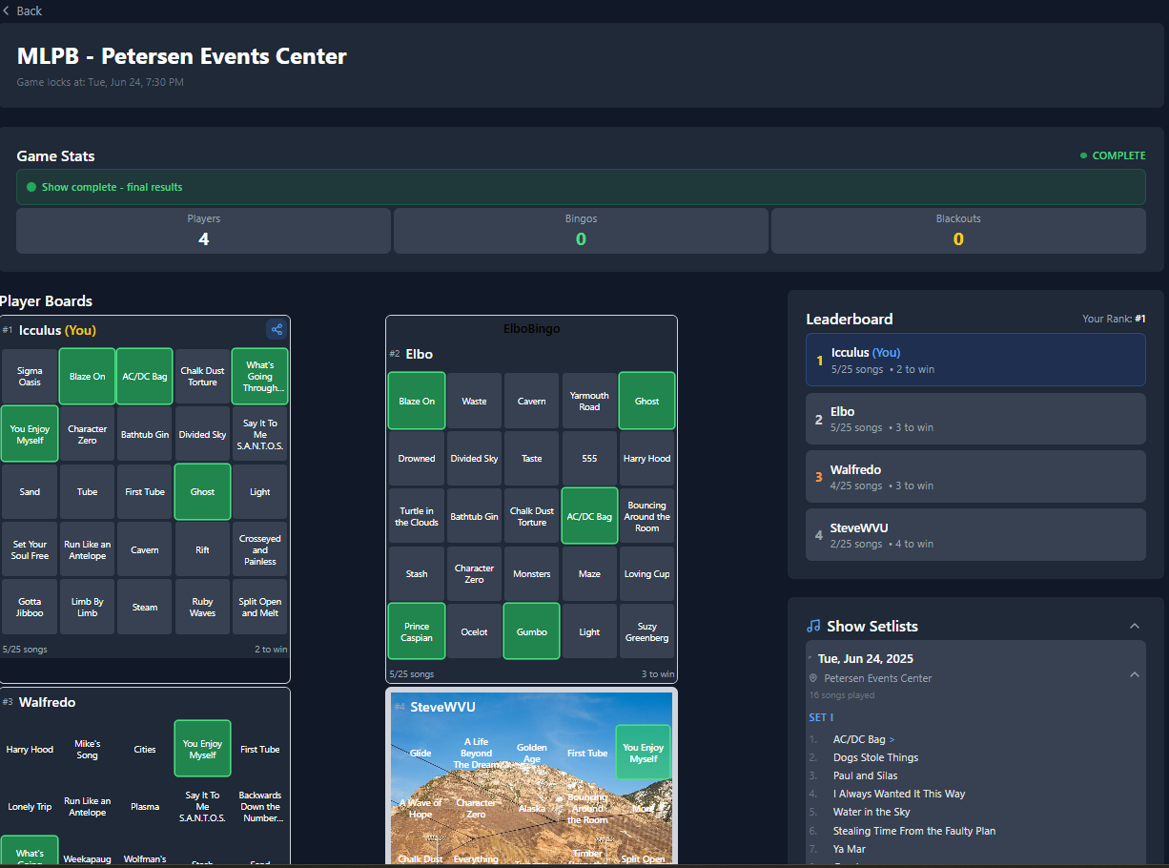Image resolution: width=1169 pixels, height=868 pixels.
Task: Toggle You Enjoy Myself on Walfredo's board
Action: [202, 749]
